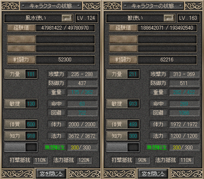Click the empty first gauge bar in right panel
The height and width of the screenshot is (179, 204).
coord(153,39)
